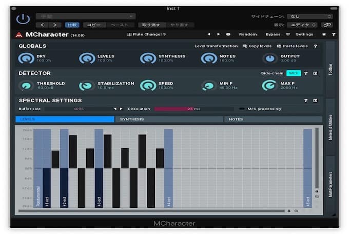This screenshot has height=236, width=349.
Task: Open the Flute Changer 9 preset browser
Action: coord(146,34)
